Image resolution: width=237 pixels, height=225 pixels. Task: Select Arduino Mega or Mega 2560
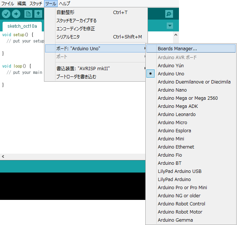[191, 98]
